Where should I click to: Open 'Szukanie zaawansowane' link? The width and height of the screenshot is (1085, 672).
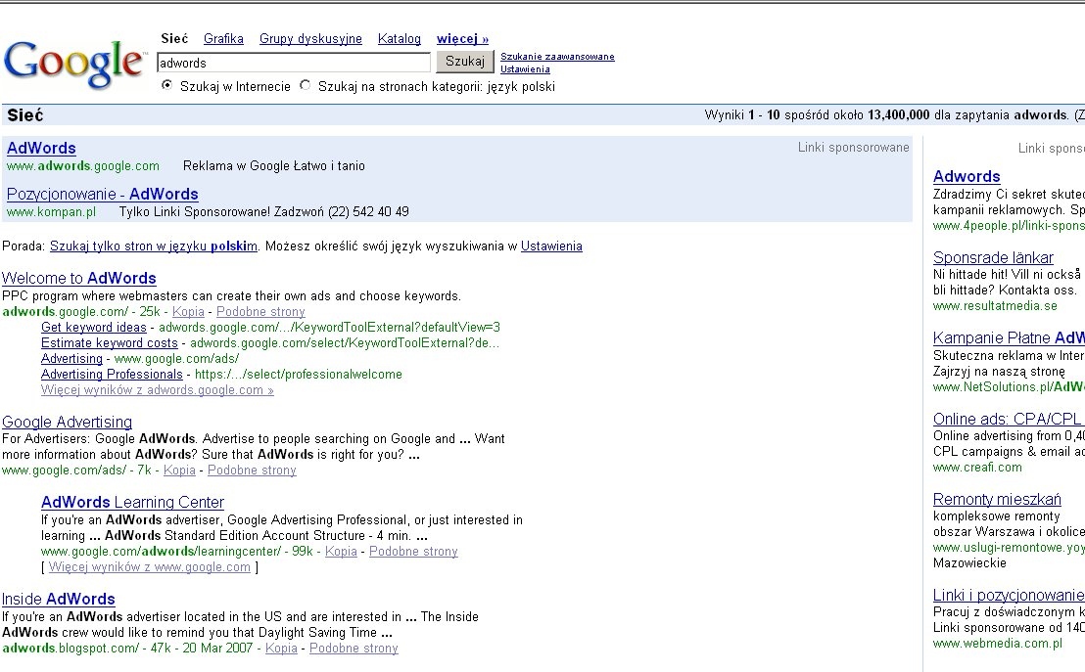[558, 57]
